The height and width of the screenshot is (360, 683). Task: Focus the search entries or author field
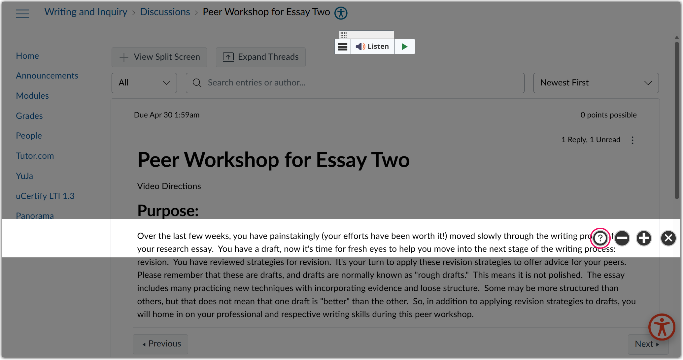point(355,83)
